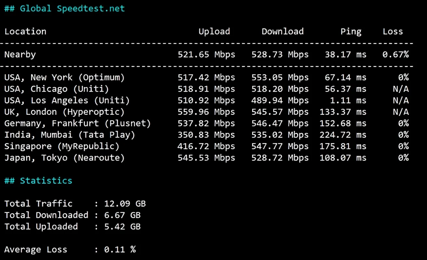The image size is (427, 260).
Task: Select the USA, Los Angeles (Uniti) entry
Action: pos(67,101)
